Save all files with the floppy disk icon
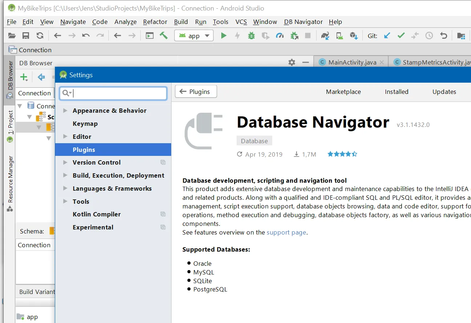Image resolution: width=471 pixels, height=323 pixels. click(x=26, y=36)
